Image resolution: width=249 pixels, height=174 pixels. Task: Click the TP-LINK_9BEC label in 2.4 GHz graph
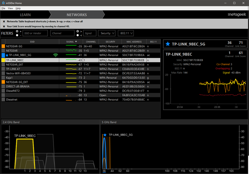25,136
